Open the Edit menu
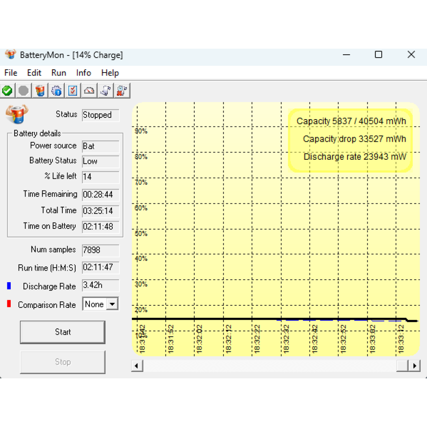Screen dimensions: 427x427 34,73
